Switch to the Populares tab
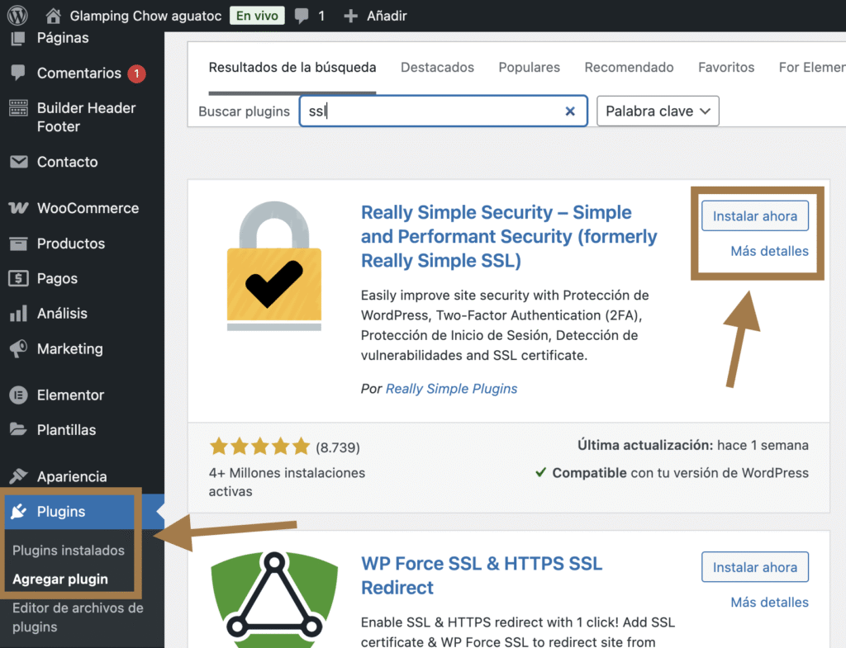 [529, 67]
